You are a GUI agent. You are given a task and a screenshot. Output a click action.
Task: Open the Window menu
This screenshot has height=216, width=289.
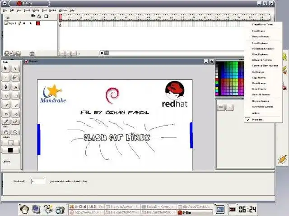(x=63, y=10)
